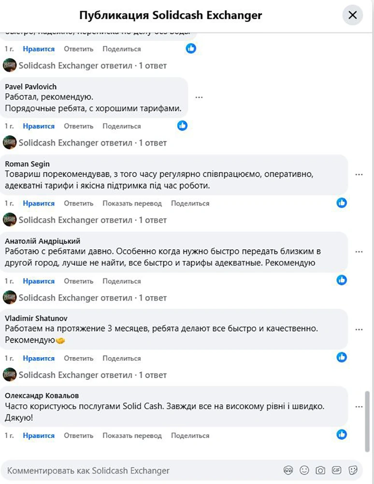Open the options menu for Roman Segin's comment
The width and height of the screenshot is (374, 484).
(359, 175)
